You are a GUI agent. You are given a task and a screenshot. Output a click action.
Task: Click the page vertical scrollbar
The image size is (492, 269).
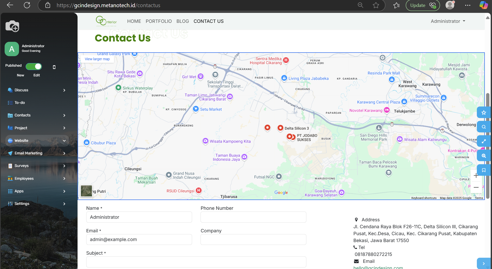(488, 146)
